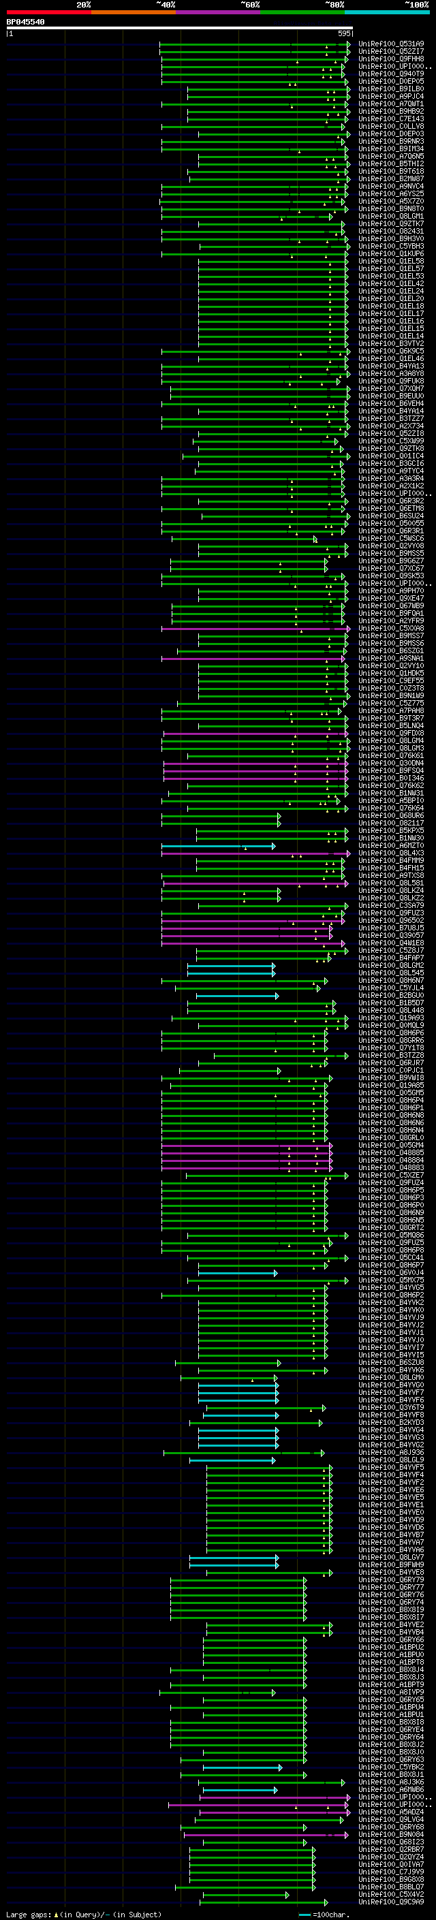
Task: Open hit UniRef100_B5KPX5
Action: tap(391, 830)
